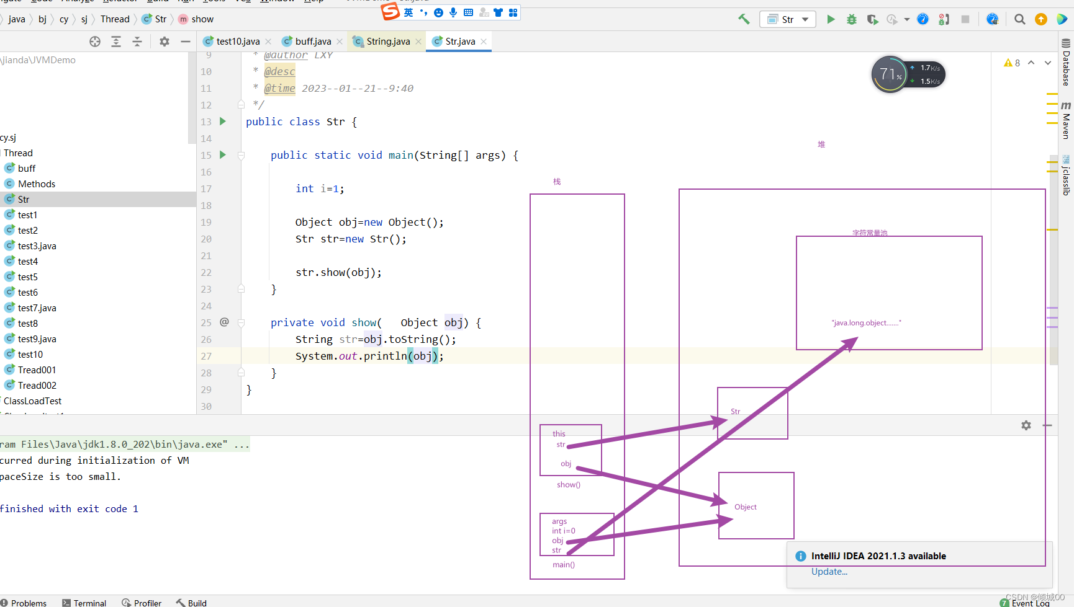Viewport: 1074px width, 607px height.
Task: Go to previous highlighted error arrow
Action: pos(1031,63)
